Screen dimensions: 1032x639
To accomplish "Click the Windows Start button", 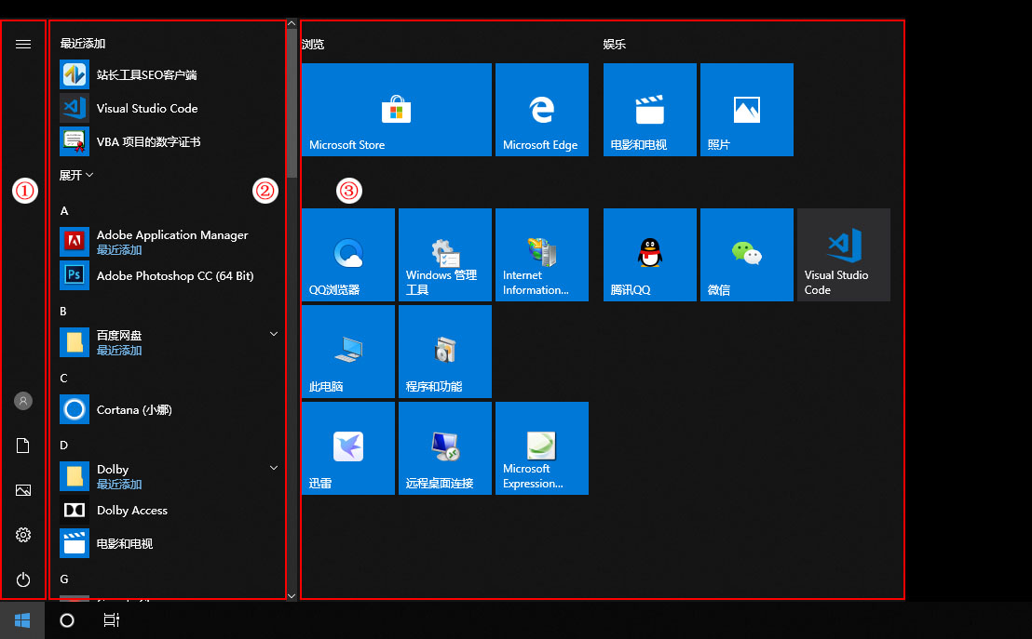I will [22, 620].
